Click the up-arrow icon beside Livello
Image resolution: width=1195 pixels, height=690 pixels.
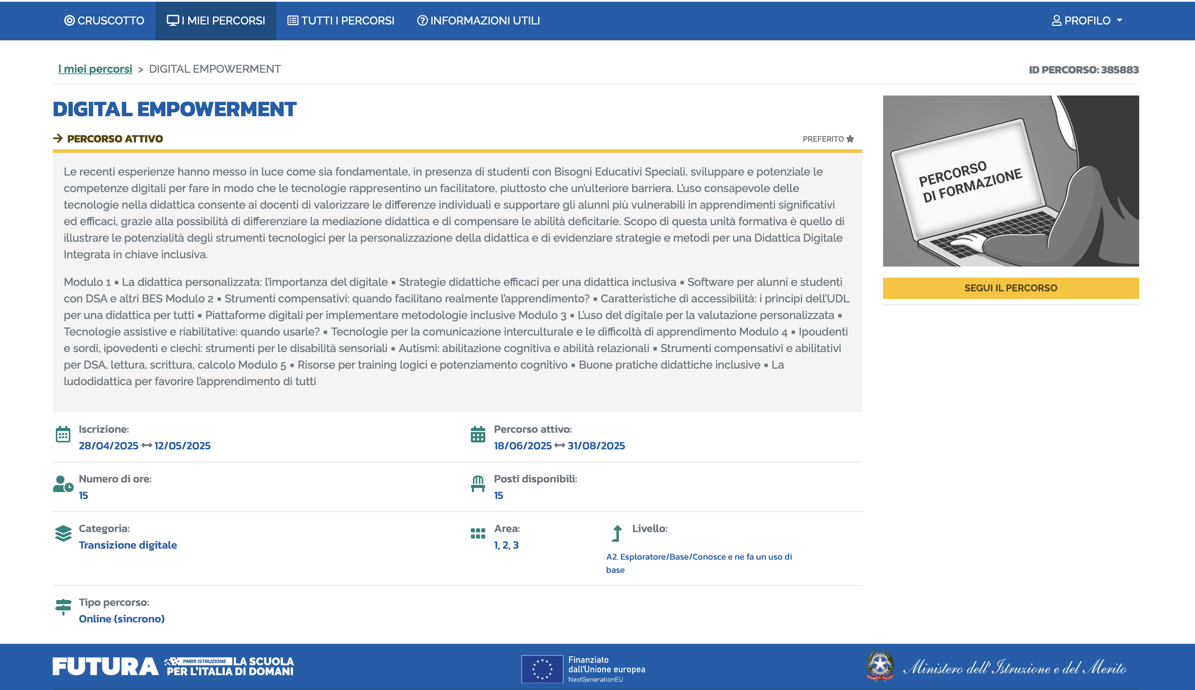[616, 533]
